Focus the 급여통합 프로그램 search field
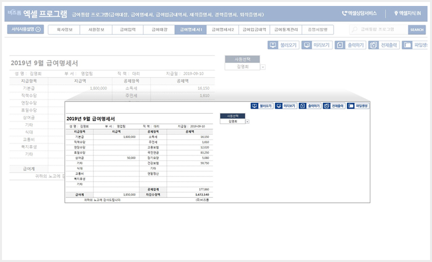 click(x=379, y=29)
